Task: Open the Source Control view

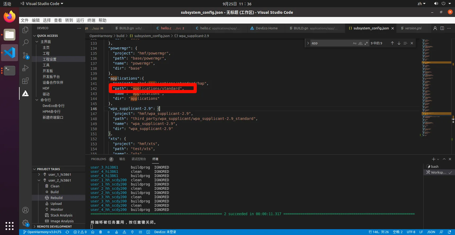Action: click(25, 55)
